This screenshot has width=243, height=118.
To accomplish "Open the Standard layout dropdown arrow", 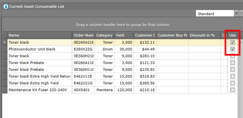I will [x=241, y=14].
